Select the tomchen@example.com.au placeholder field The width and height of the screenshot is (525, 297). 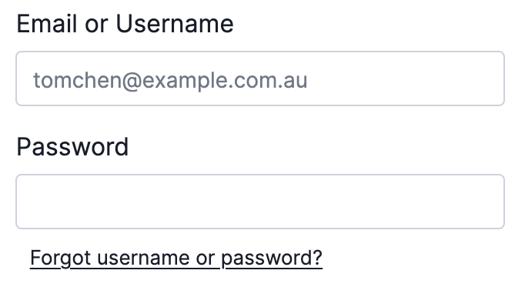point(260,78)
